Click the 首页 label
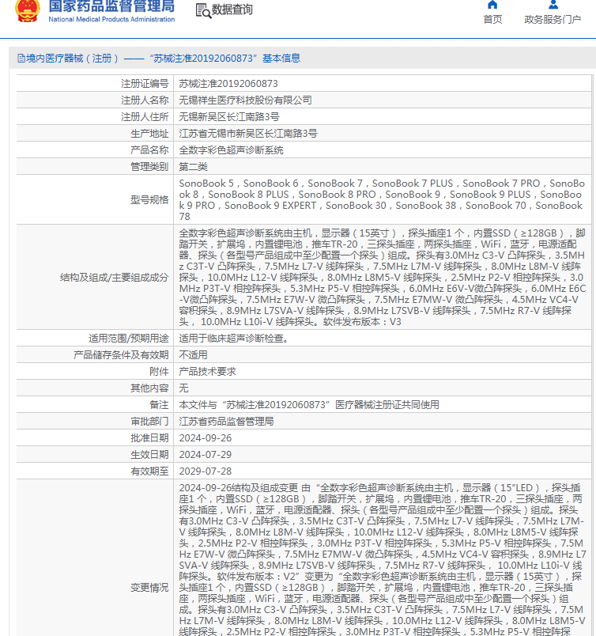The height and width of the screenshot is (636, 596). [x=492, y=20]
